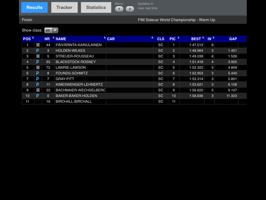The height and width of the screenshot is (200, 266).
Task: Open the Results tab
Action: [x=35, y=7]
